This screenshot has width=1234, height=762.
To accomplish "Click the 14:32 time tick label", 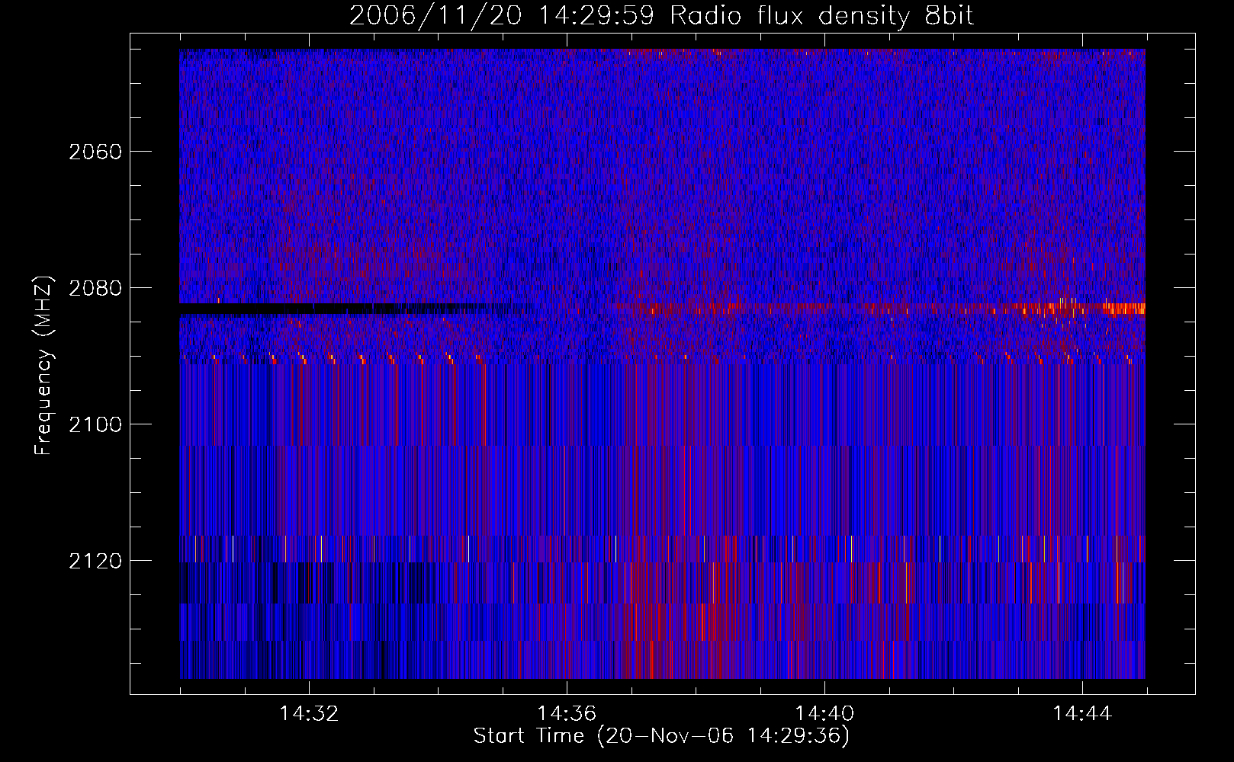I will [x=309, y=714].
